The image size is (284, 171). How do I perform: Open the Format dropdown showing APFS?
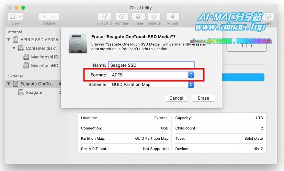151,75
